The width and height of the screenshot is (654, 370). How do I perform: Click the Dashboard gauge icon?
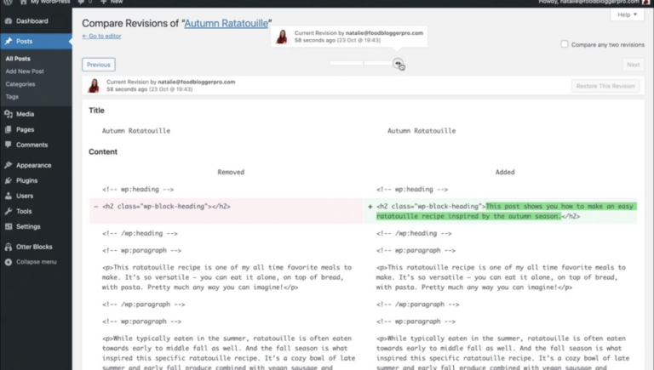(x=9, y=20)
